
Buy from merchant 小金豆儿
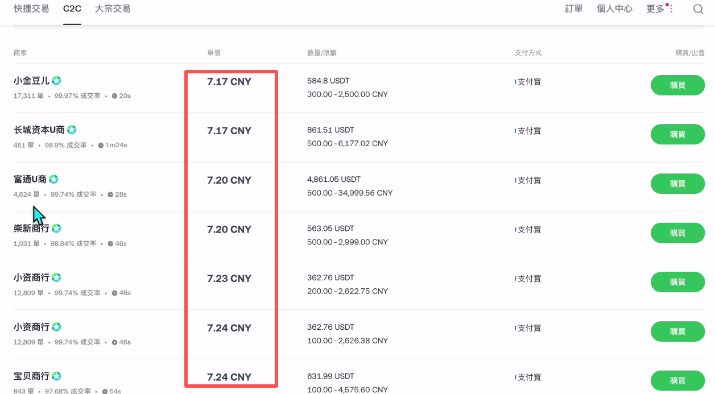[x=677, y=85]
